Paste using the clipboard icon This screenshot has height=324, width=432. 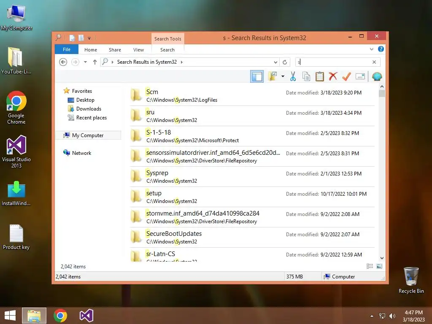320,76
